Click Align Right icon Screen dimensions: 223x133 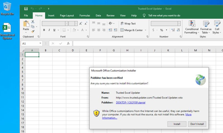(104, 30)
